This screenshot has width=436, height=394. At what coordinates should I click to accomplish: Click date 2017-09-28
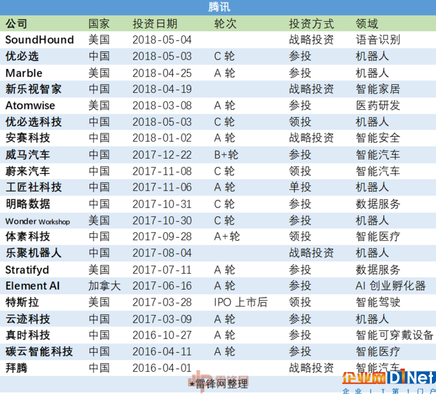162,237
